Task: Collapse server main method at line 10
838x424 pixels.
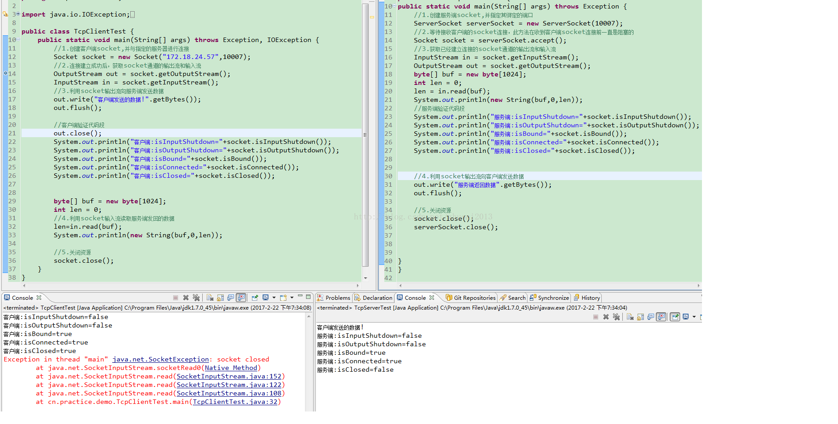Action: pos(394,6)
